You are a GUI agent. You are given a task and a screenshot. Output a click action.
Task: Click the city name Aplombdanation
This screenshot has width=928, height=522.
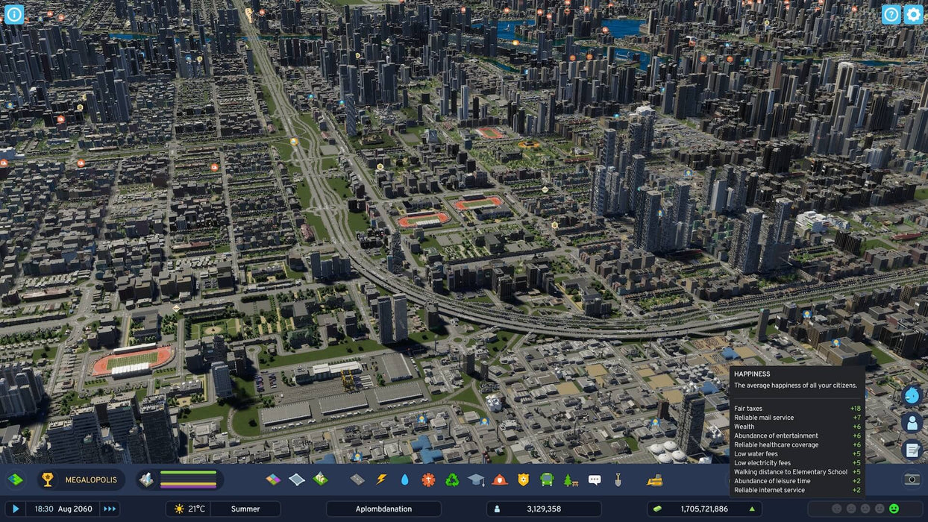tap(383, 509)
